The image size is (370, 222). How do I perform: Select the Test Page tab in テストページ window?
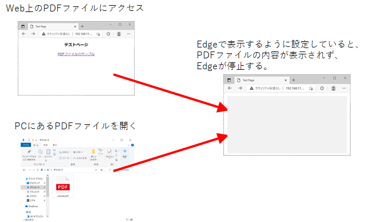(x=53, y=26)
